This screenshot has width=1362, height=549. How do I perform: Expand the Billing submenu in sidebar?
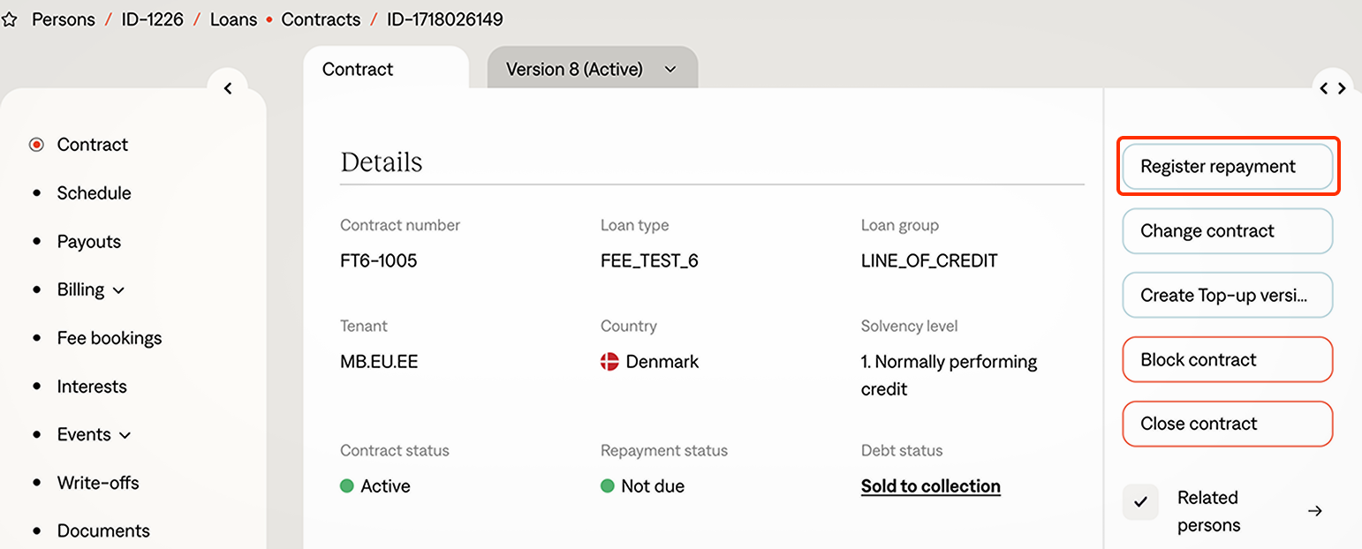118,290
